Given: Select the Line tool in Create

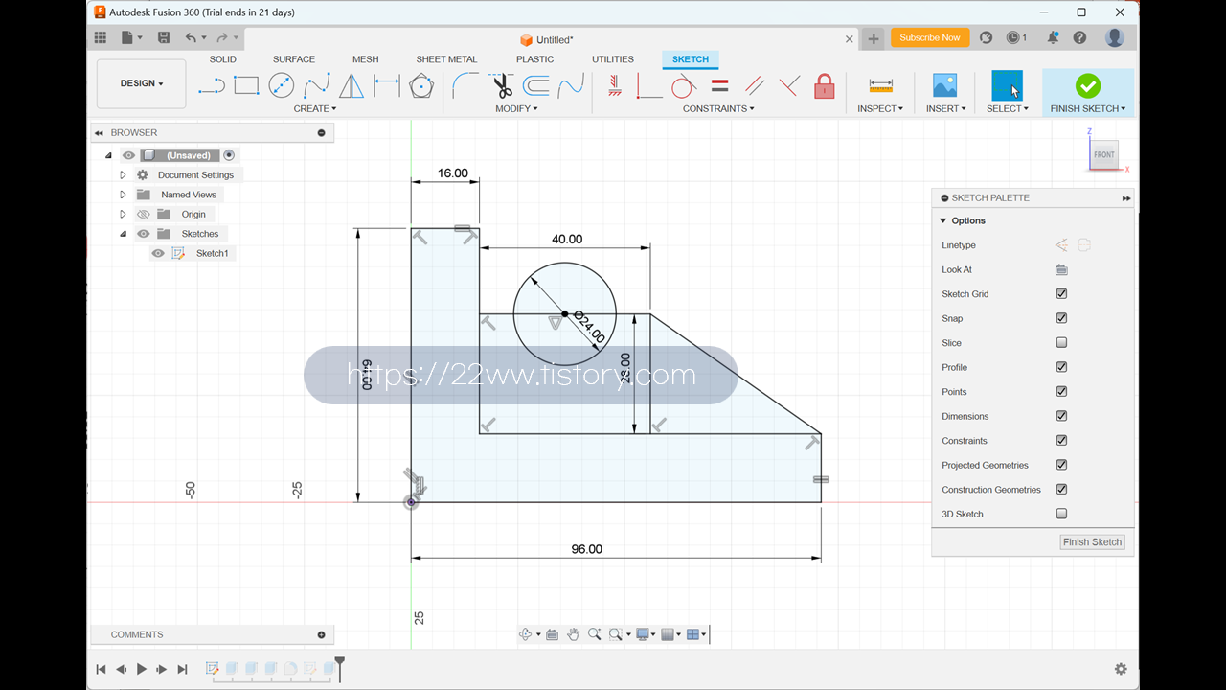Looking at the screenshot, I should (x=211, y=86).
